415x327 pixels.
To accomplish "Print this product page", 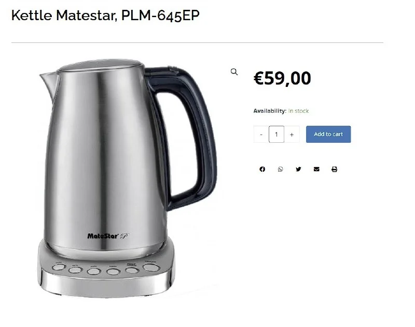I will click(x=334, y=169).
